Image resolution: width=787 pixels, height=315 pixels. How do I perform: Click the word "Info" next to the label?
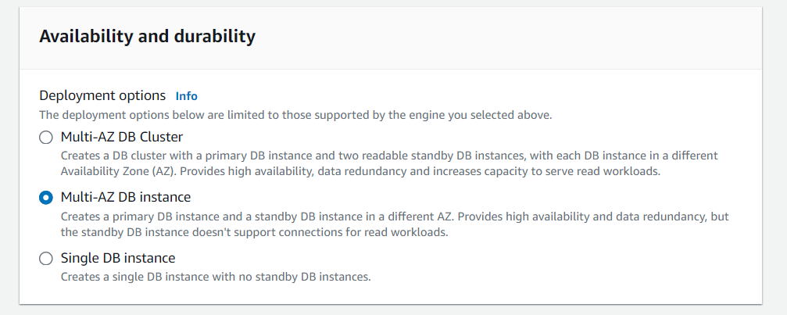(186, 96)
